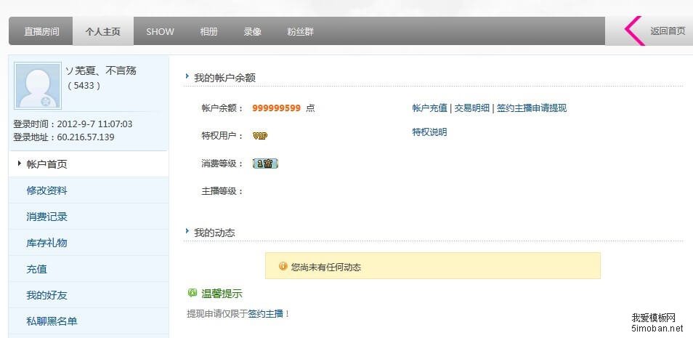Switch to the 直播房间 tab

click(x=41, y=32)
